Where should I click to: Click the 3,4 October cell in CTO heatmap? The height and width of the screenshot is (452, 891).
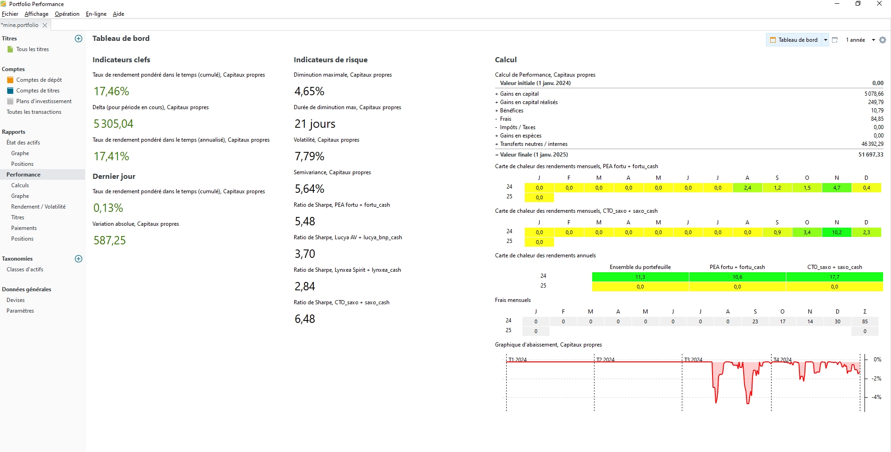tap(807, 232)
